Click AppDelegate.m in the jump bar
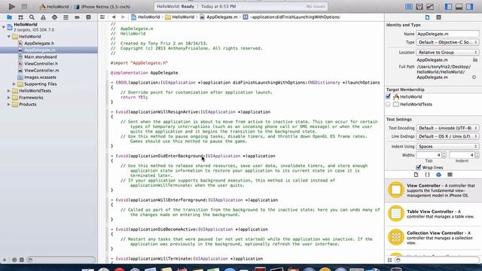The image size is (482, 271). pyautogui.click(x=219, y=17)
